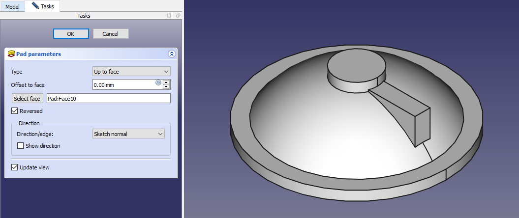Open the Direction/edge dropdown

coord(128,134)
